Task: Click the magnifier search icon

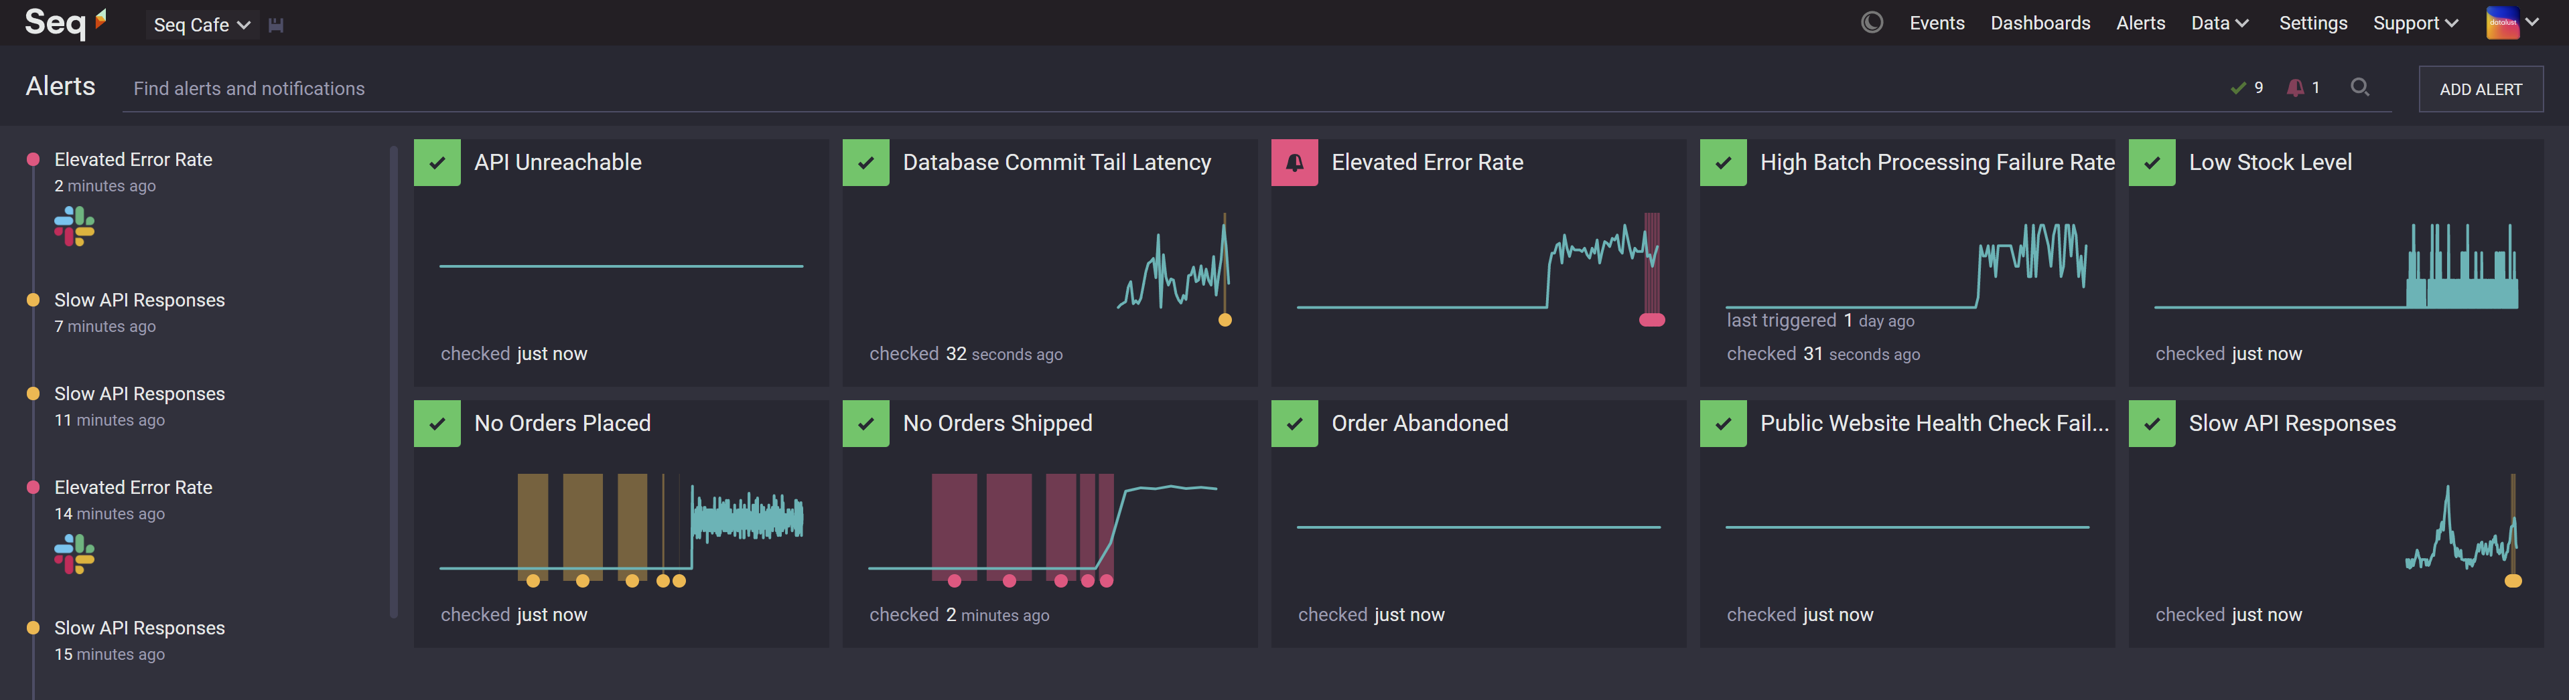Action: coord(2359,88)
